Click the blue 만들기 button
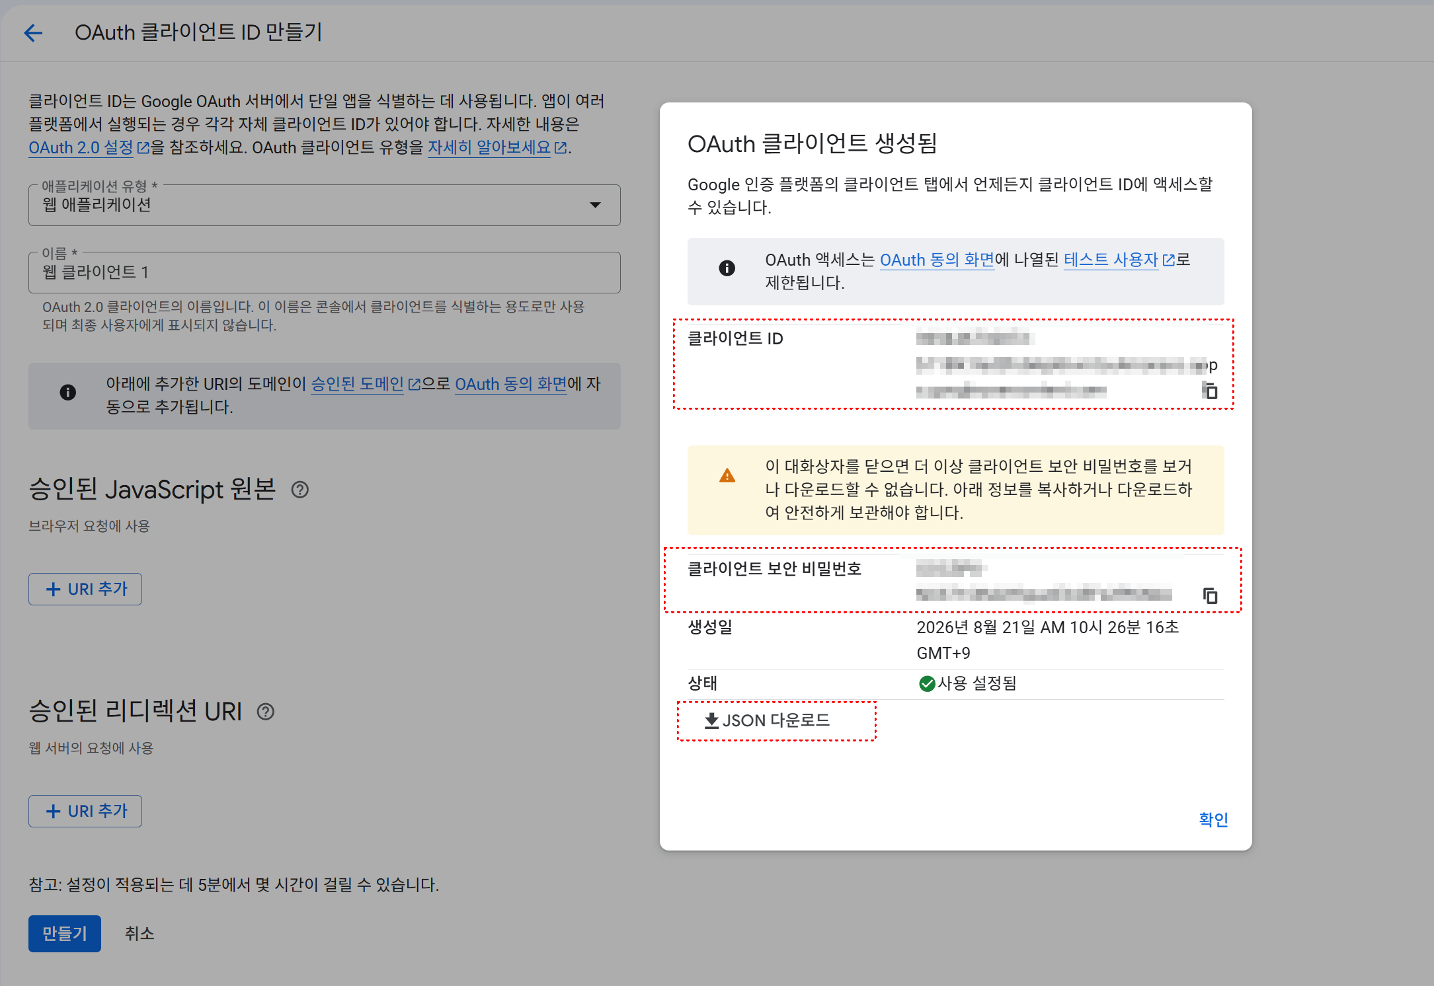Screen dimensions: 1434x986 click(x=65, y=934)
